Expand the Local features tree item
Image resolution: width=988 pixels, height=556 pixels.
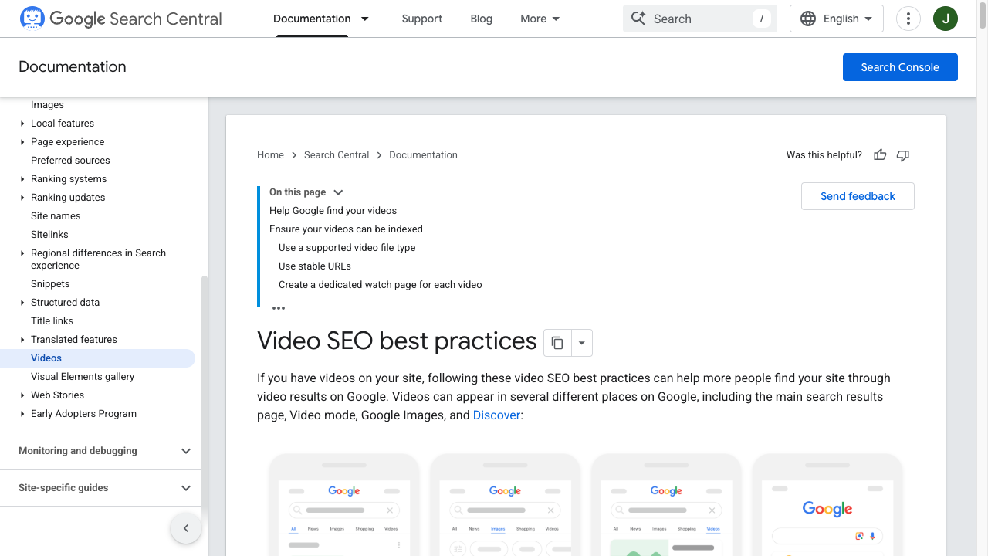click(x=22, y=124)
